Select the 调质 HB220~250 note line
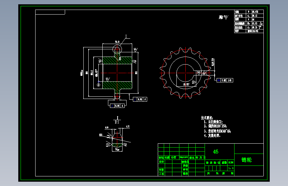Screen dimensions: 288x186 click(216, 126)
